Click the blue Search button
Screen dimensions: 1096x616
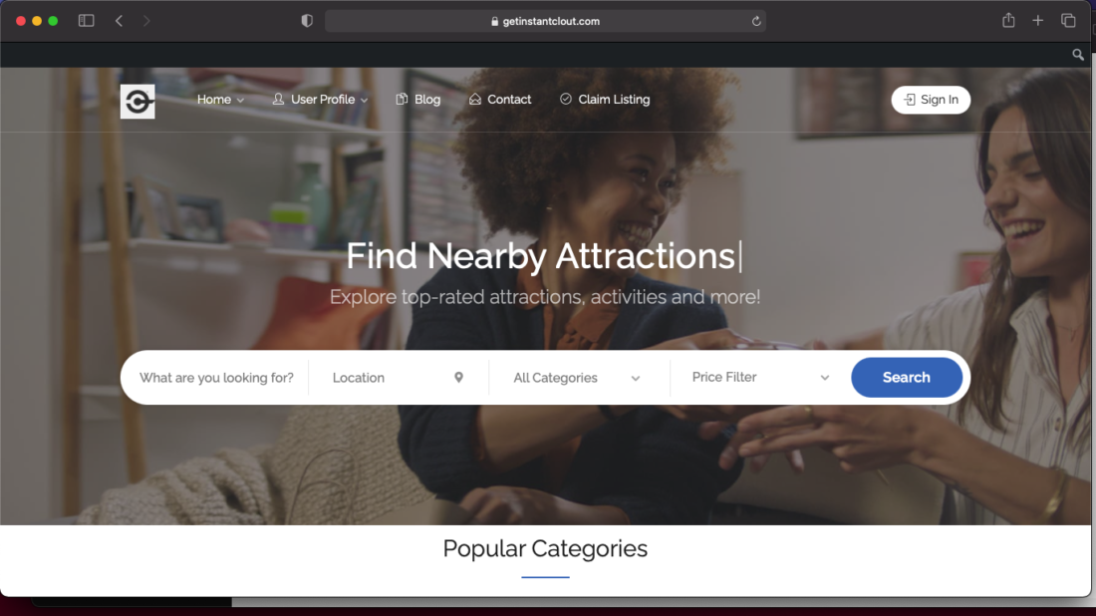pyautogui.click(x=907, y=378)
